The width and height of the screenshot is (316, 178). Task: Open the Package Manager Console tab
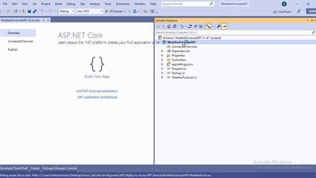pos(59,168)
